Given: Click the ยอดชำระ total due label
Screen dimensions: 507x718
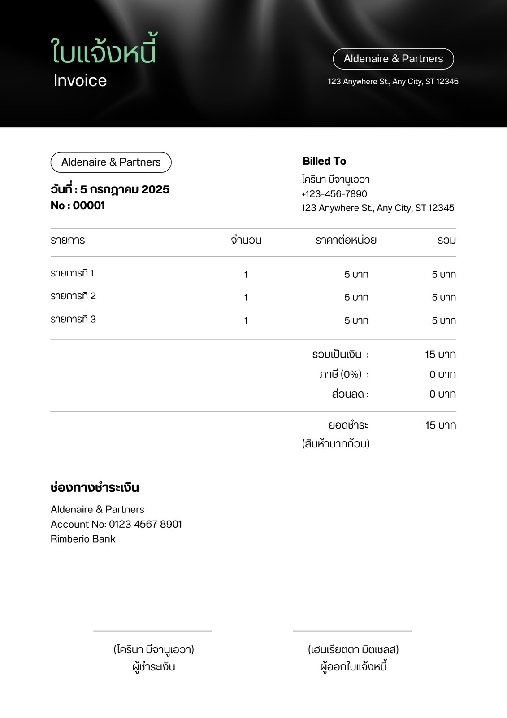Looking at the screenshot, I should tap(348, 425).
